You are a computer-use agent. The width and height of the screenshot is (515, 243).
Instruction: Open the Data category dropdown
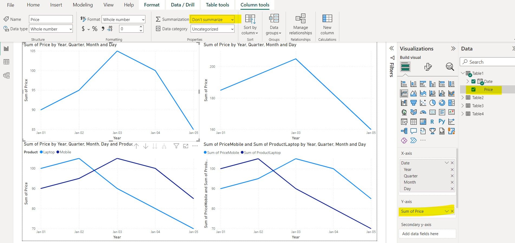tap(213, 29)
